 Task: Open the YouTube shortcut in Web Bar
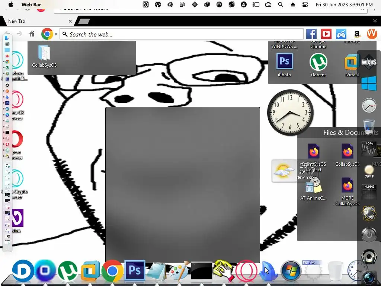(326, 34)
